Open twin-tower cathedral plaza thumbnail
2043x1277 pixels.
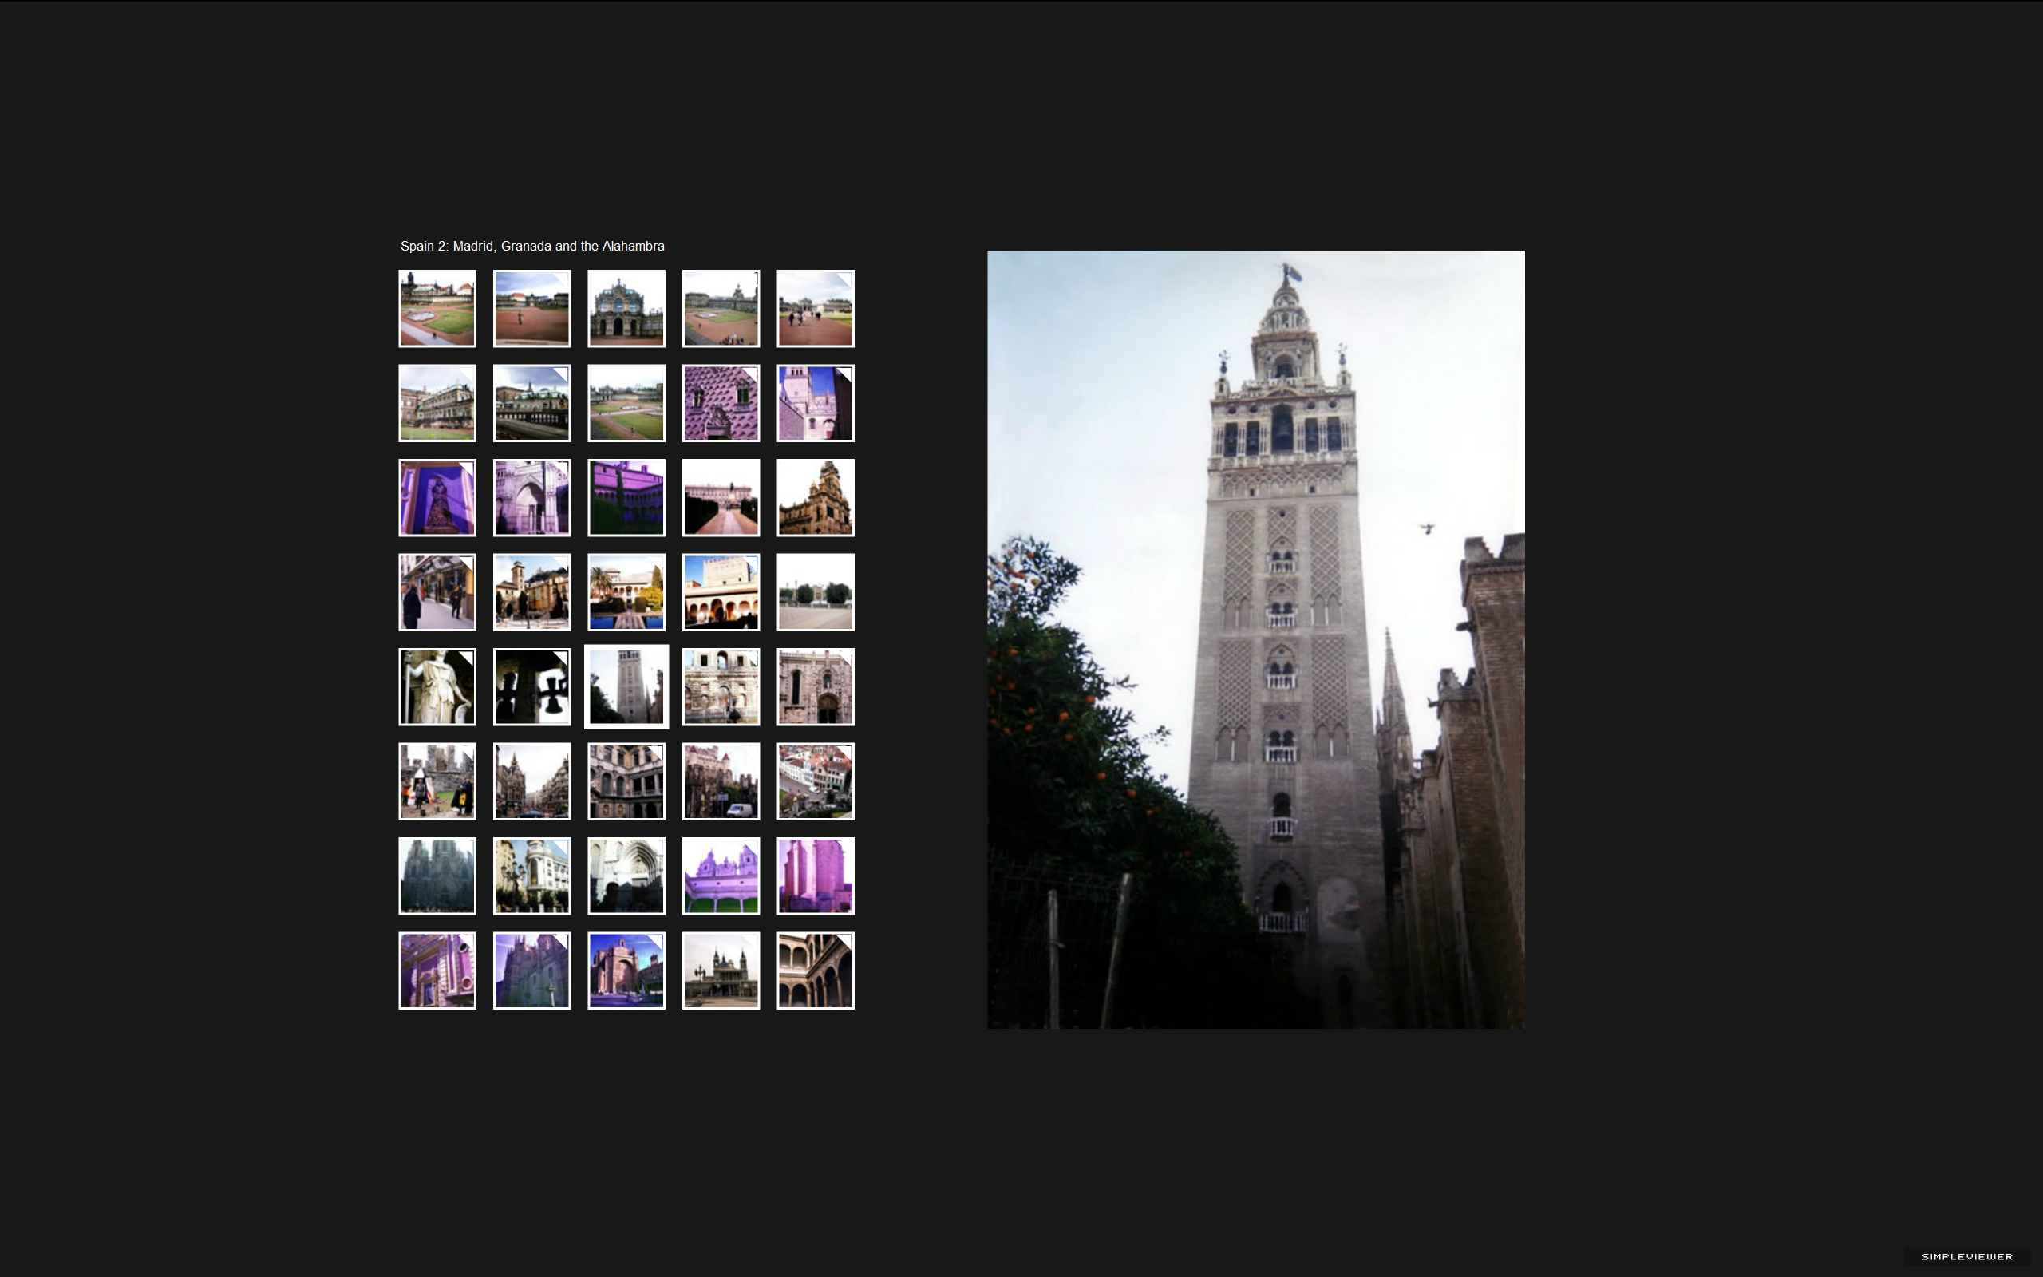click(721, 971)
